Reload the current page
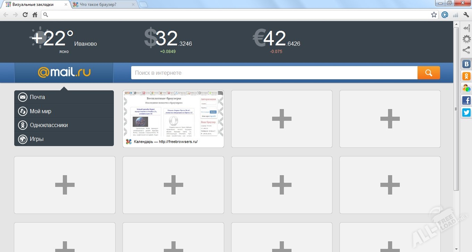The height and width of the screenshot is (252, 472). [25, 15]
